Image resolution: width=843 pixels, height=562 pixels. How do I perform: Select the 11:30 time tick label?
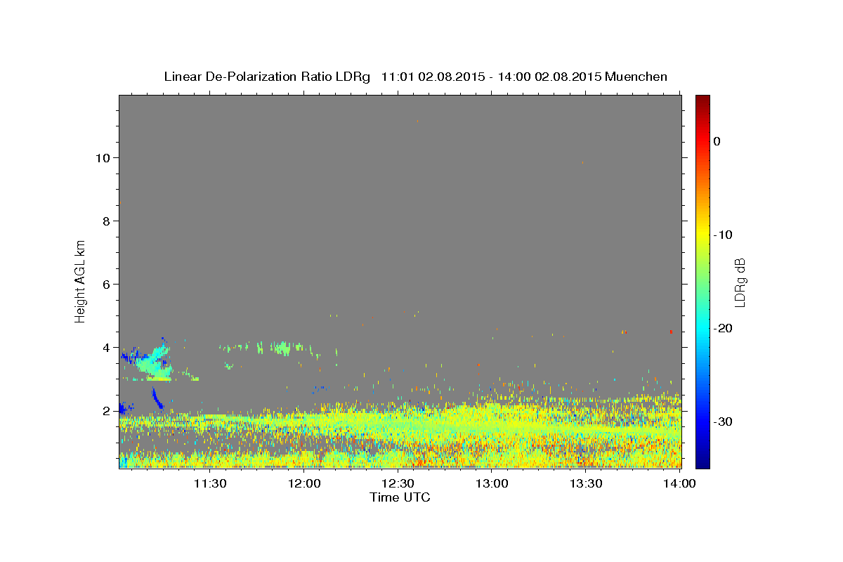pos(210,483)
